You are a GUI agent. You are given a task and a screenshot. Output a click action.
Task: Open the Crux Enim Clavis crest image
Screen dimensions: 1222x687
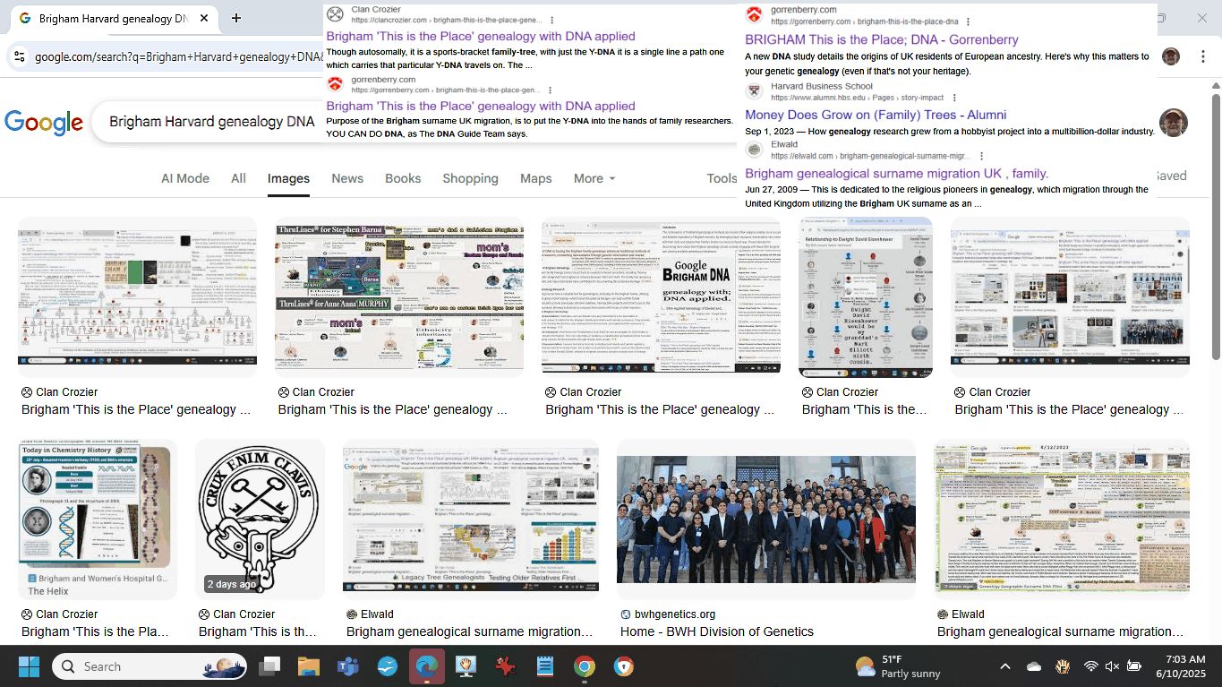coord(258,520)
